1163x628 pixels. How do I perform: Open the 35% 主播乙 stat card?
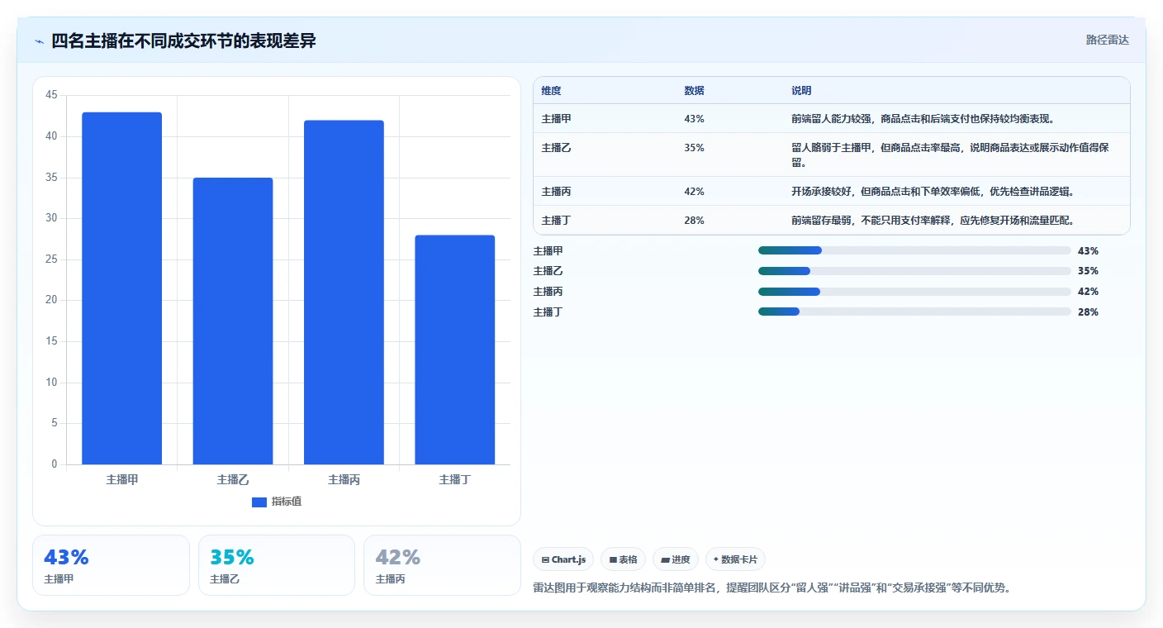click(277, 565)
